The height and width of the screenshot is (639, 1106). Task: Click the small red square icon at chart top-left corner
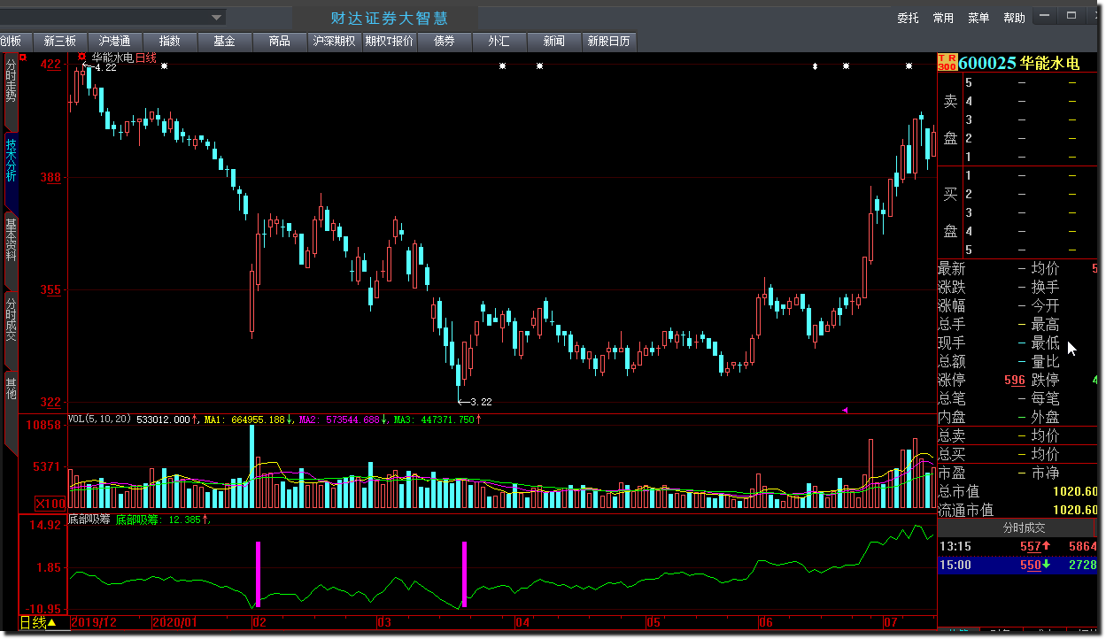tap(22, 58)
